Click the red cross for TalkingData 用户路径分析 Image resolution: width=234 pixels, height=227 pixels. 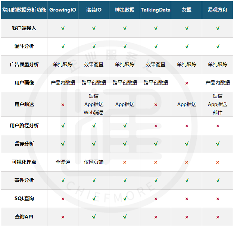(156, 126)
